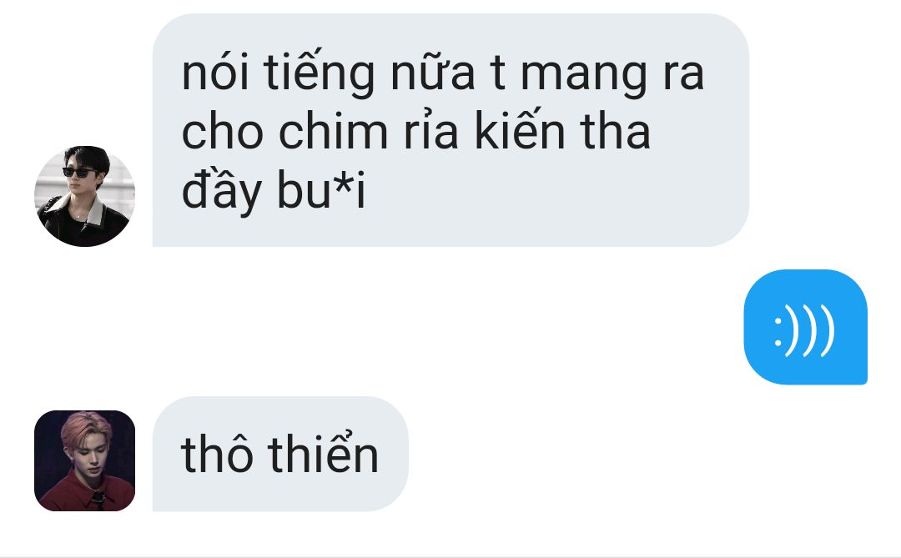The height and width of the screenshot is (558, 901).
Task: Click the word 'tha' ending the second line
Action: pyautogui.click(x=616, y=130)
